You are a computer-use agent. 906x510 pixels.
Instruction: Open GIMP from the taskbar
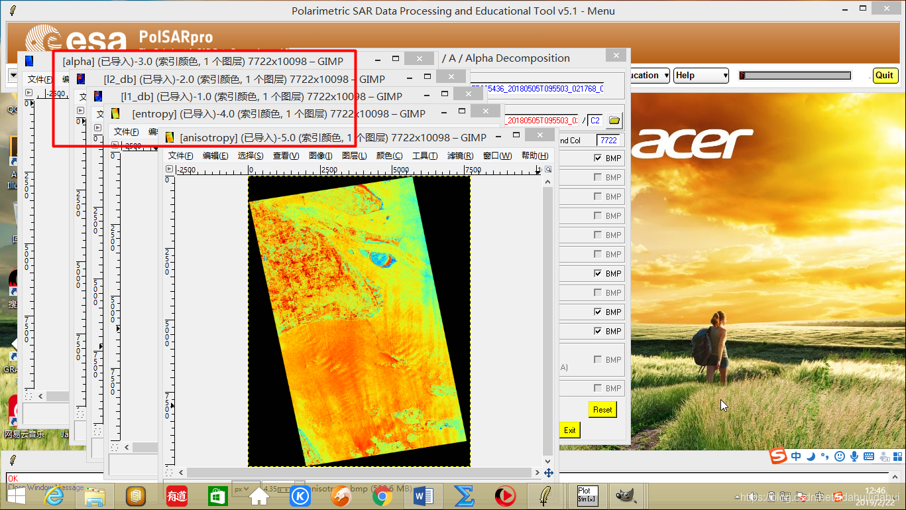625,495
